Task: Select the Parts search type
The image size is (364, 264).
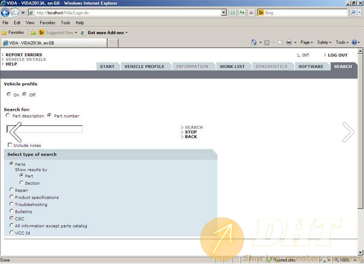Action: click(11, 164)
